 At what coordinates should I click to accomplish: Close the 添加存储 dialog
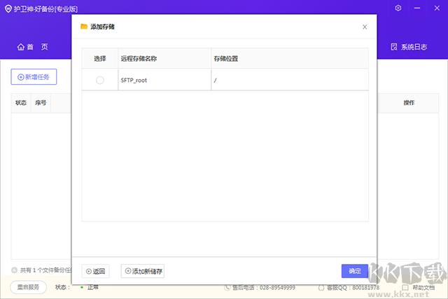click(365, 27)
